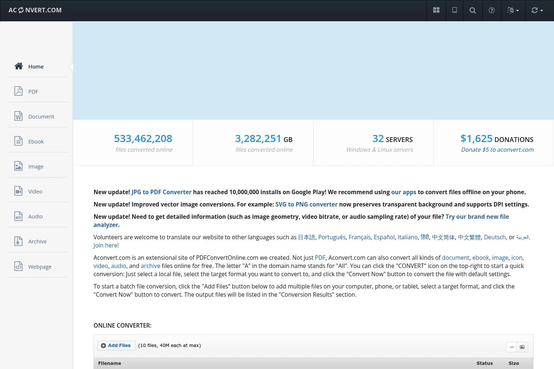The width and height of the screenshot is (554, 369).
Task: Click the help question mark icon
Action: pos(492,10)
